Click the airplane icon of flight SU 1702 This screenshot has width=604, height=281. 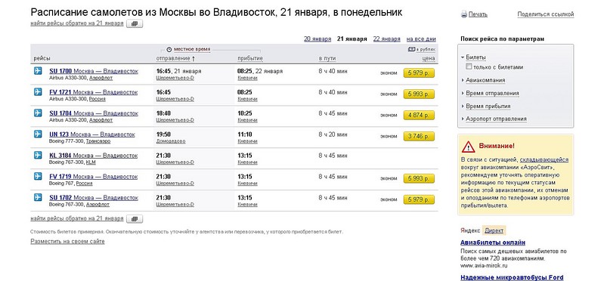(38, 197)
